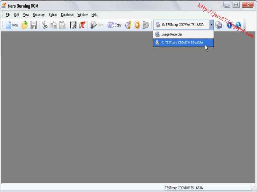
Task: Show disc info icon
Action: tap(128, 25)
